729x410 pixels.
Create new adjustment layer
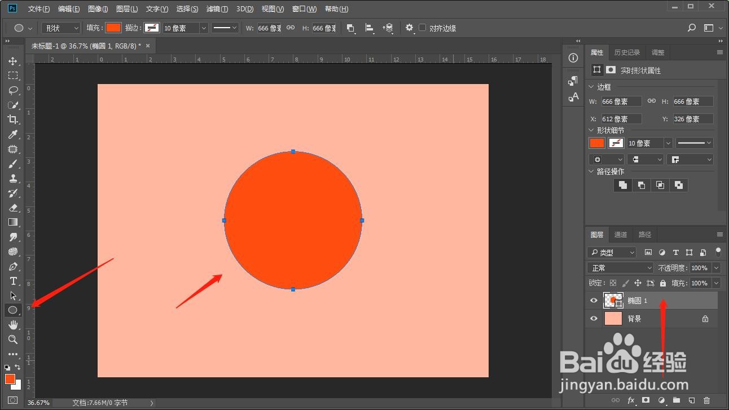tap(661, 400)
